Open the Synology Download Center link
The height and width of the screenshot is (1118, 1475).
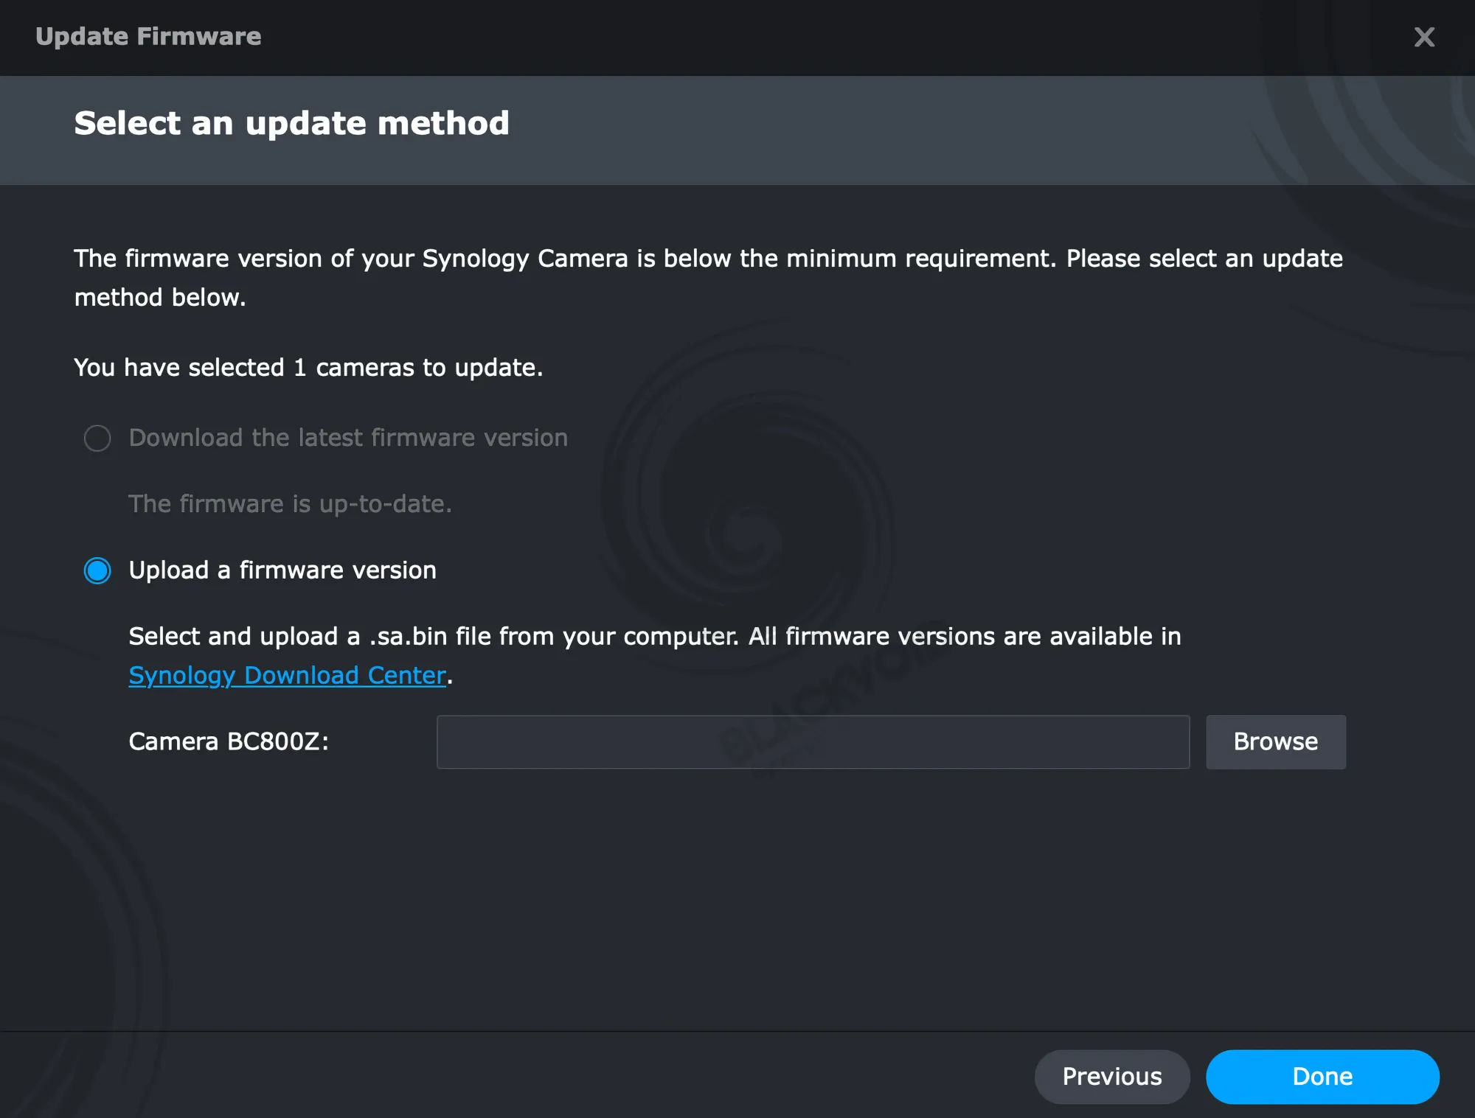click(287, 675)
